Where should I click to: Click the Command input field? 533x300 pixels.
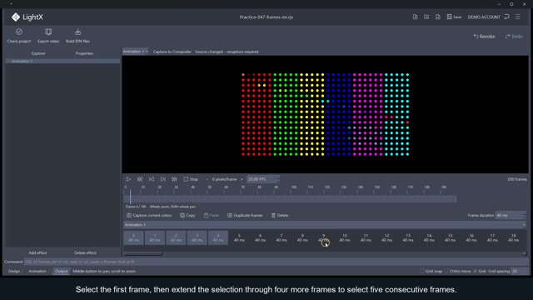[x=276, y=262]
